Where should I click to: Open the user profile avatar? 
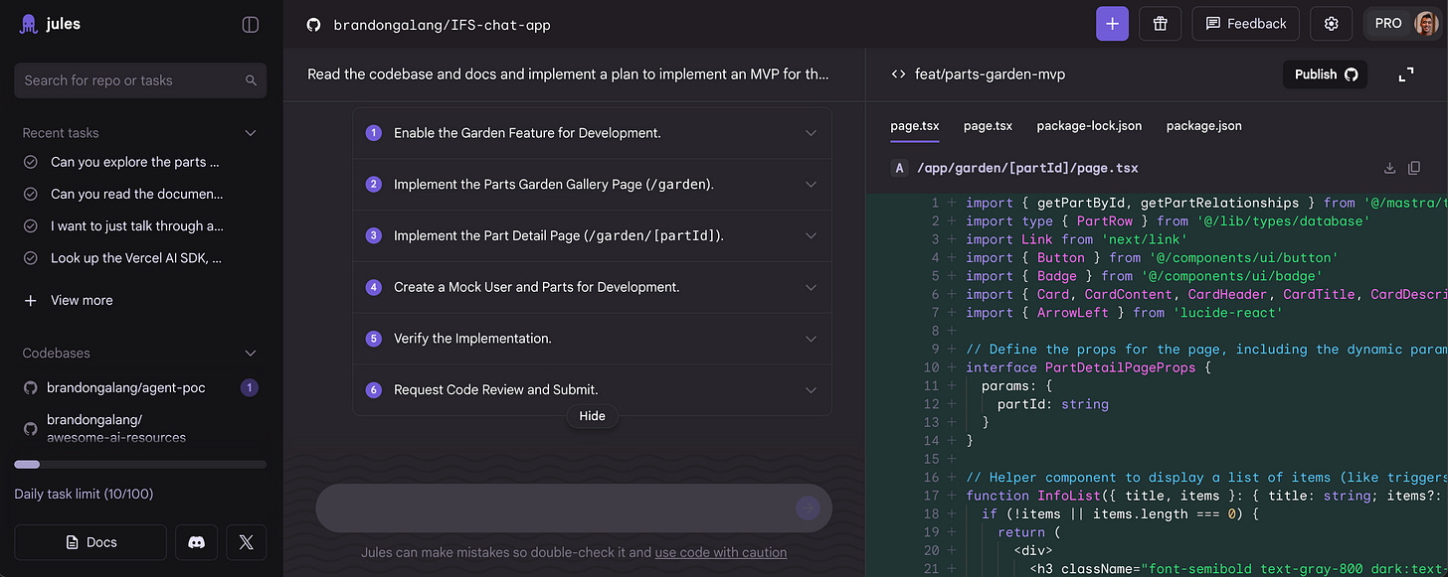point(1426,24)
